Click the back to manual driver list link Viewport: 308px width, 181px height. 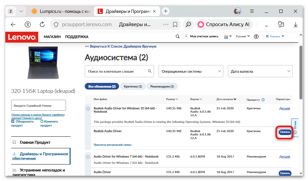coord(121,47)
